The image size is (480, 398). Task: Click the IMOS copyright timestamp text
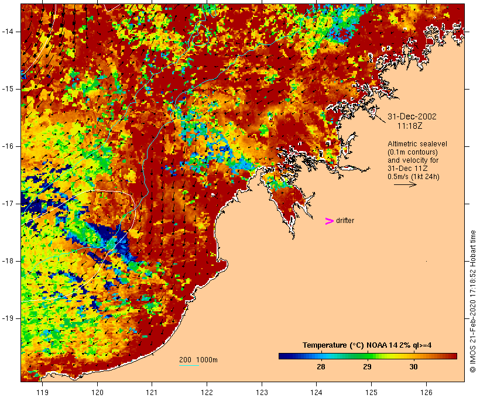click(473, 301)
